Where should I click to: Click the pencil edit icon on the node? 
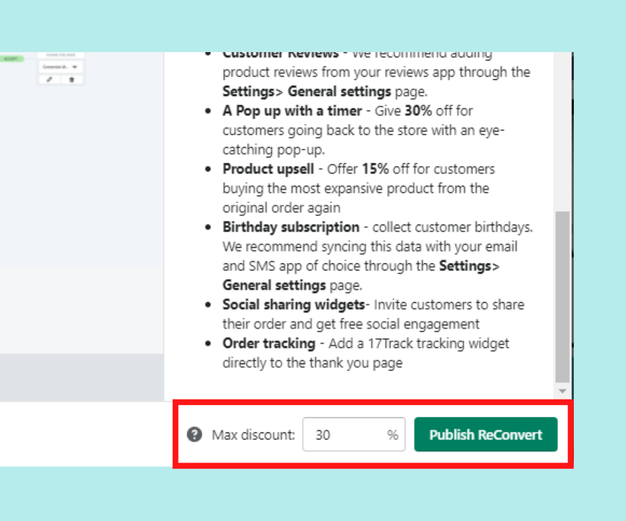click(x=49, y=79)
